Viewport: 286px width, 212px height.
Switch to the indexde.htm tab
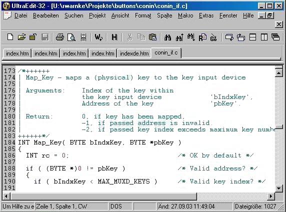(x=134, y=53)
